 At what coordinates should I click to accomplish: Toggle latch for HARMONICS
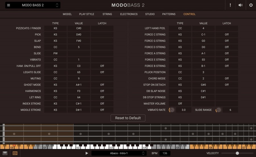point(102,91)
